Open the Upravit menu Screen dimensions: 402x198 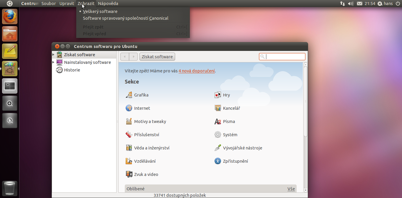click(x=67, y=4)
